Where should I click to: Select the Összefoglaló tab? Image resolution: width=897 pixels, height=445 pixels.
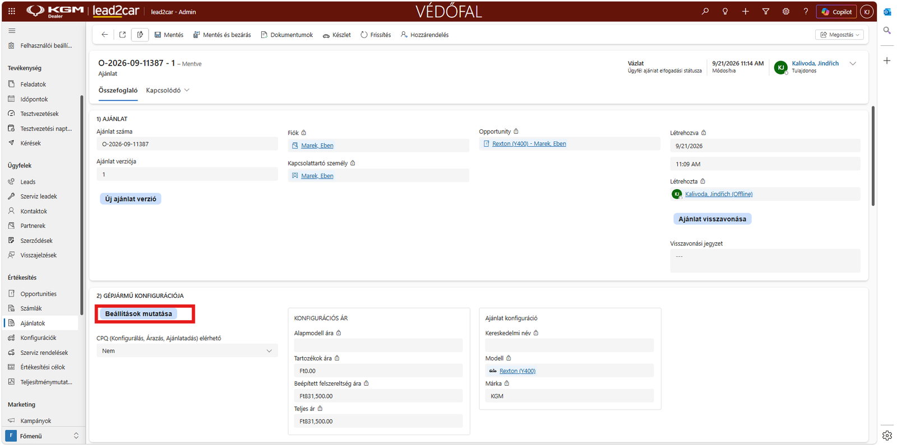[x=118, y=90]
